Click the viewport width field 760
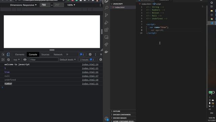Screen dimensions: 216x122 coord(45,5)
